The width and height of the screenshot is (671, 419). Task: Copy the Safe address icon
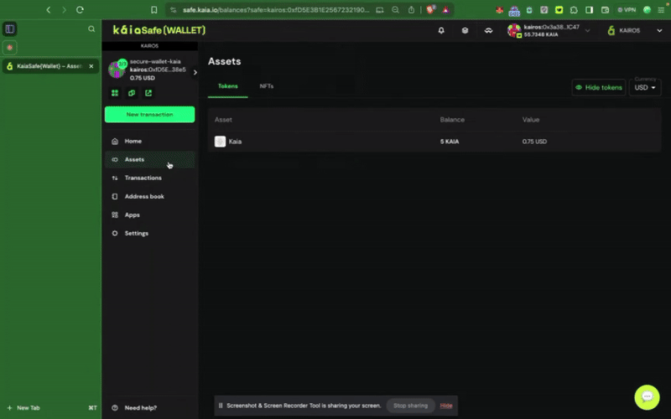(132, 93)
